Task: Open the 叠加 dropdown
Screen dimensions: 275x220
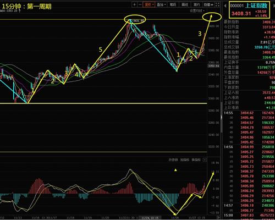Action: coord(161,4)
